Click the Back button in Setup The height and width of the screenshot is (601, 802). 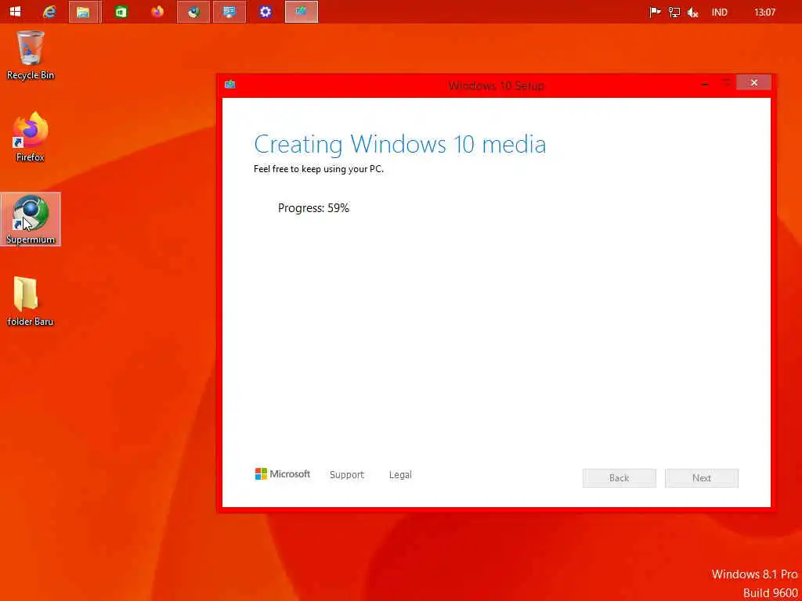tap(619, 478)
